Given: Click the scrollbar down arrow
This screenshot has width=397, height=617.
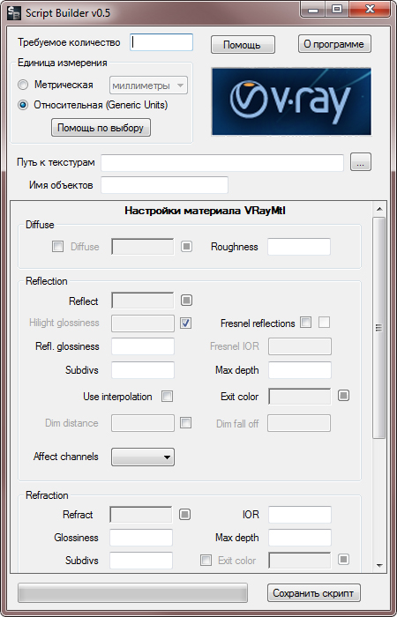Looking at the screenshot, I should pyautogui.click(x=379, y=566).
